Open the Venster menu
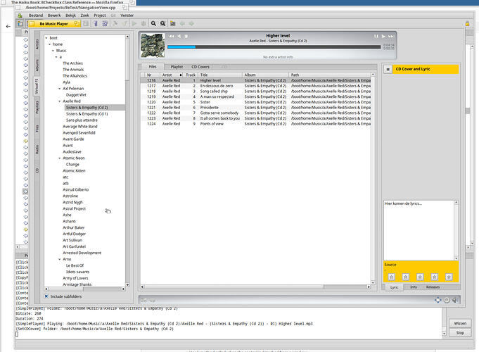479x352 pixels. tap(127, 15)
